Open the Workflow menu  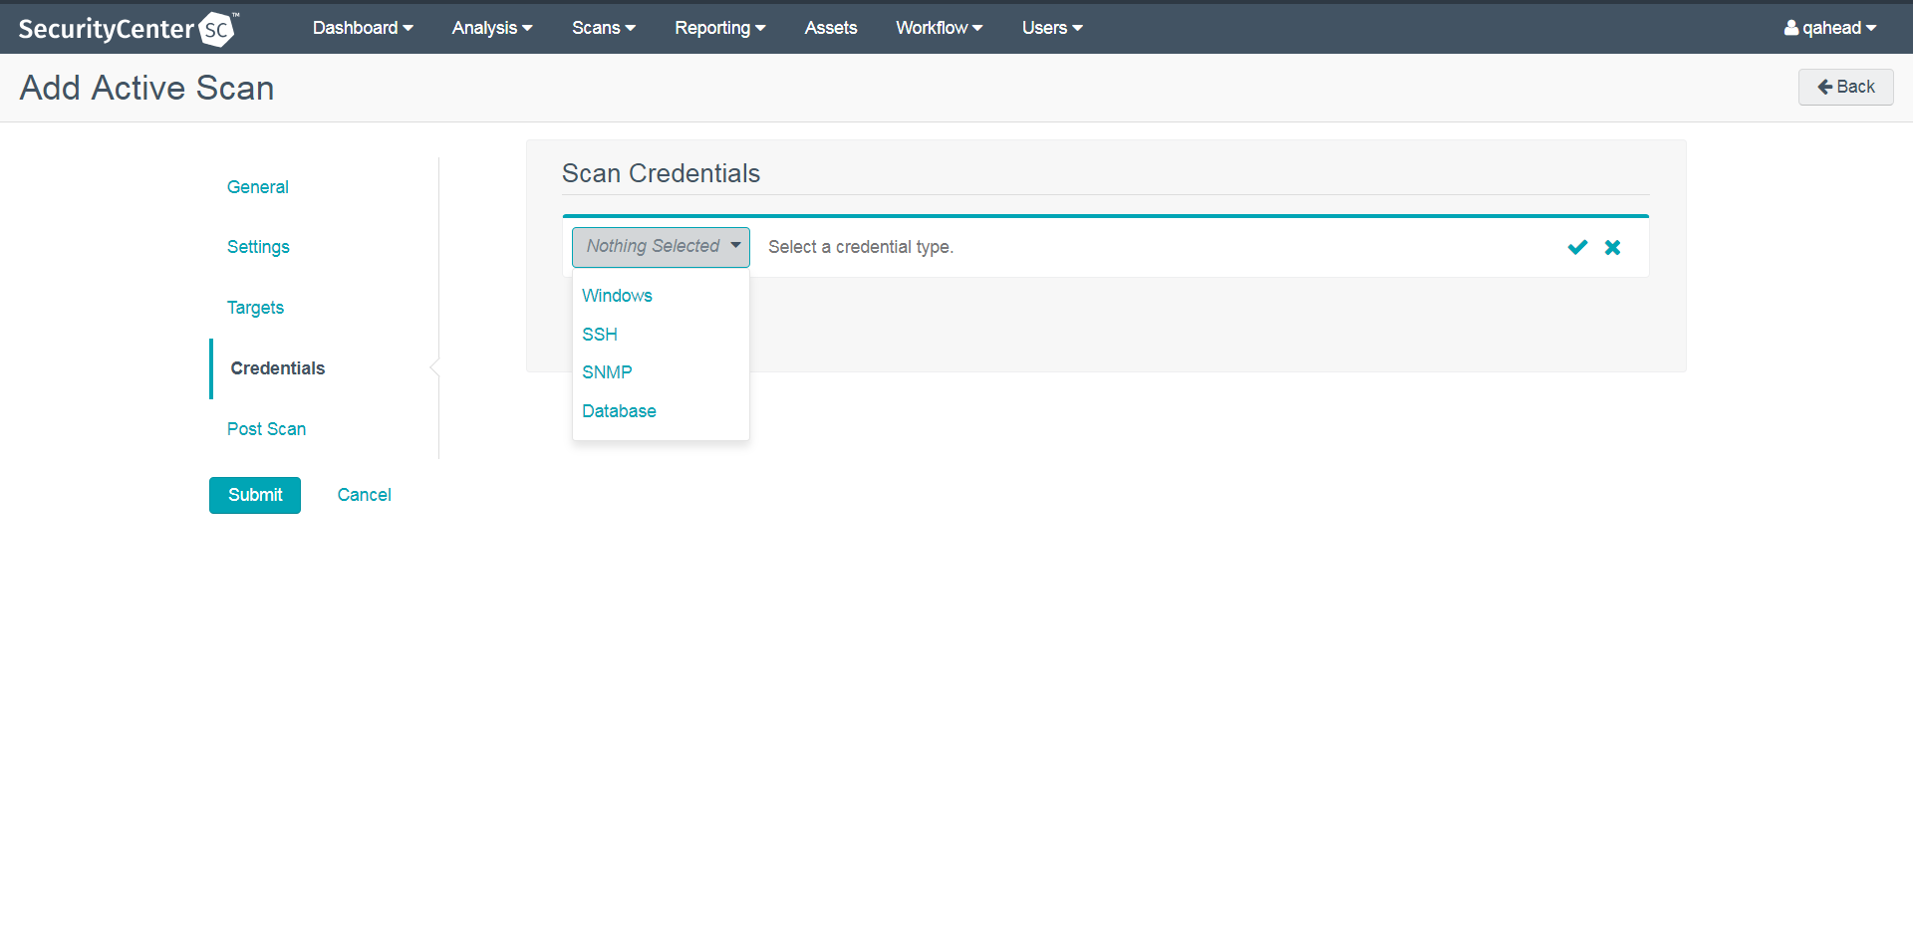point(939,28)
